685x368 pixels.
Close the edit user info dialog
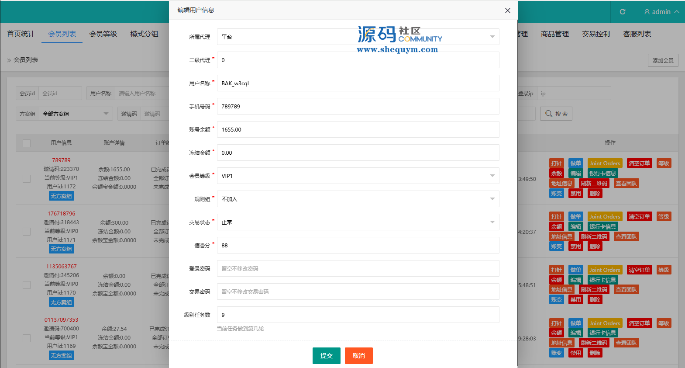507,10
